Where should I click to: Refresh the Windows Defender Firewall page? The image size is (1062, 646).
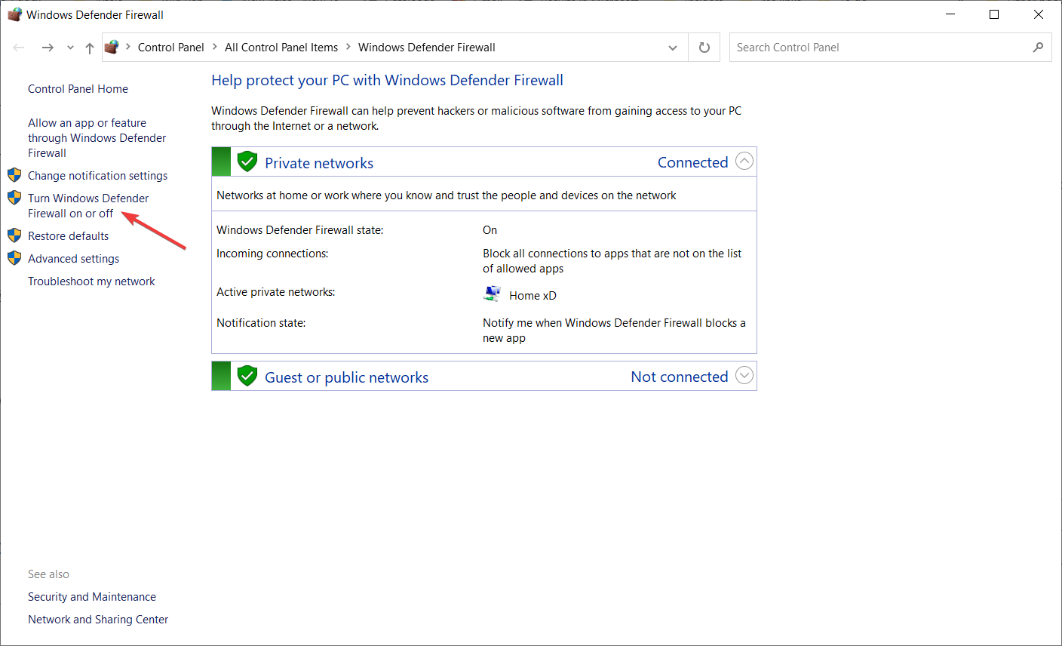704,48
